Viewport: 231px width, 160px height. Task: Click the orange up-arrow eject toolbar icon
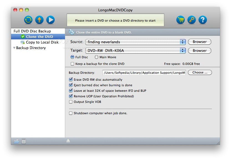[x=39, y=20]
